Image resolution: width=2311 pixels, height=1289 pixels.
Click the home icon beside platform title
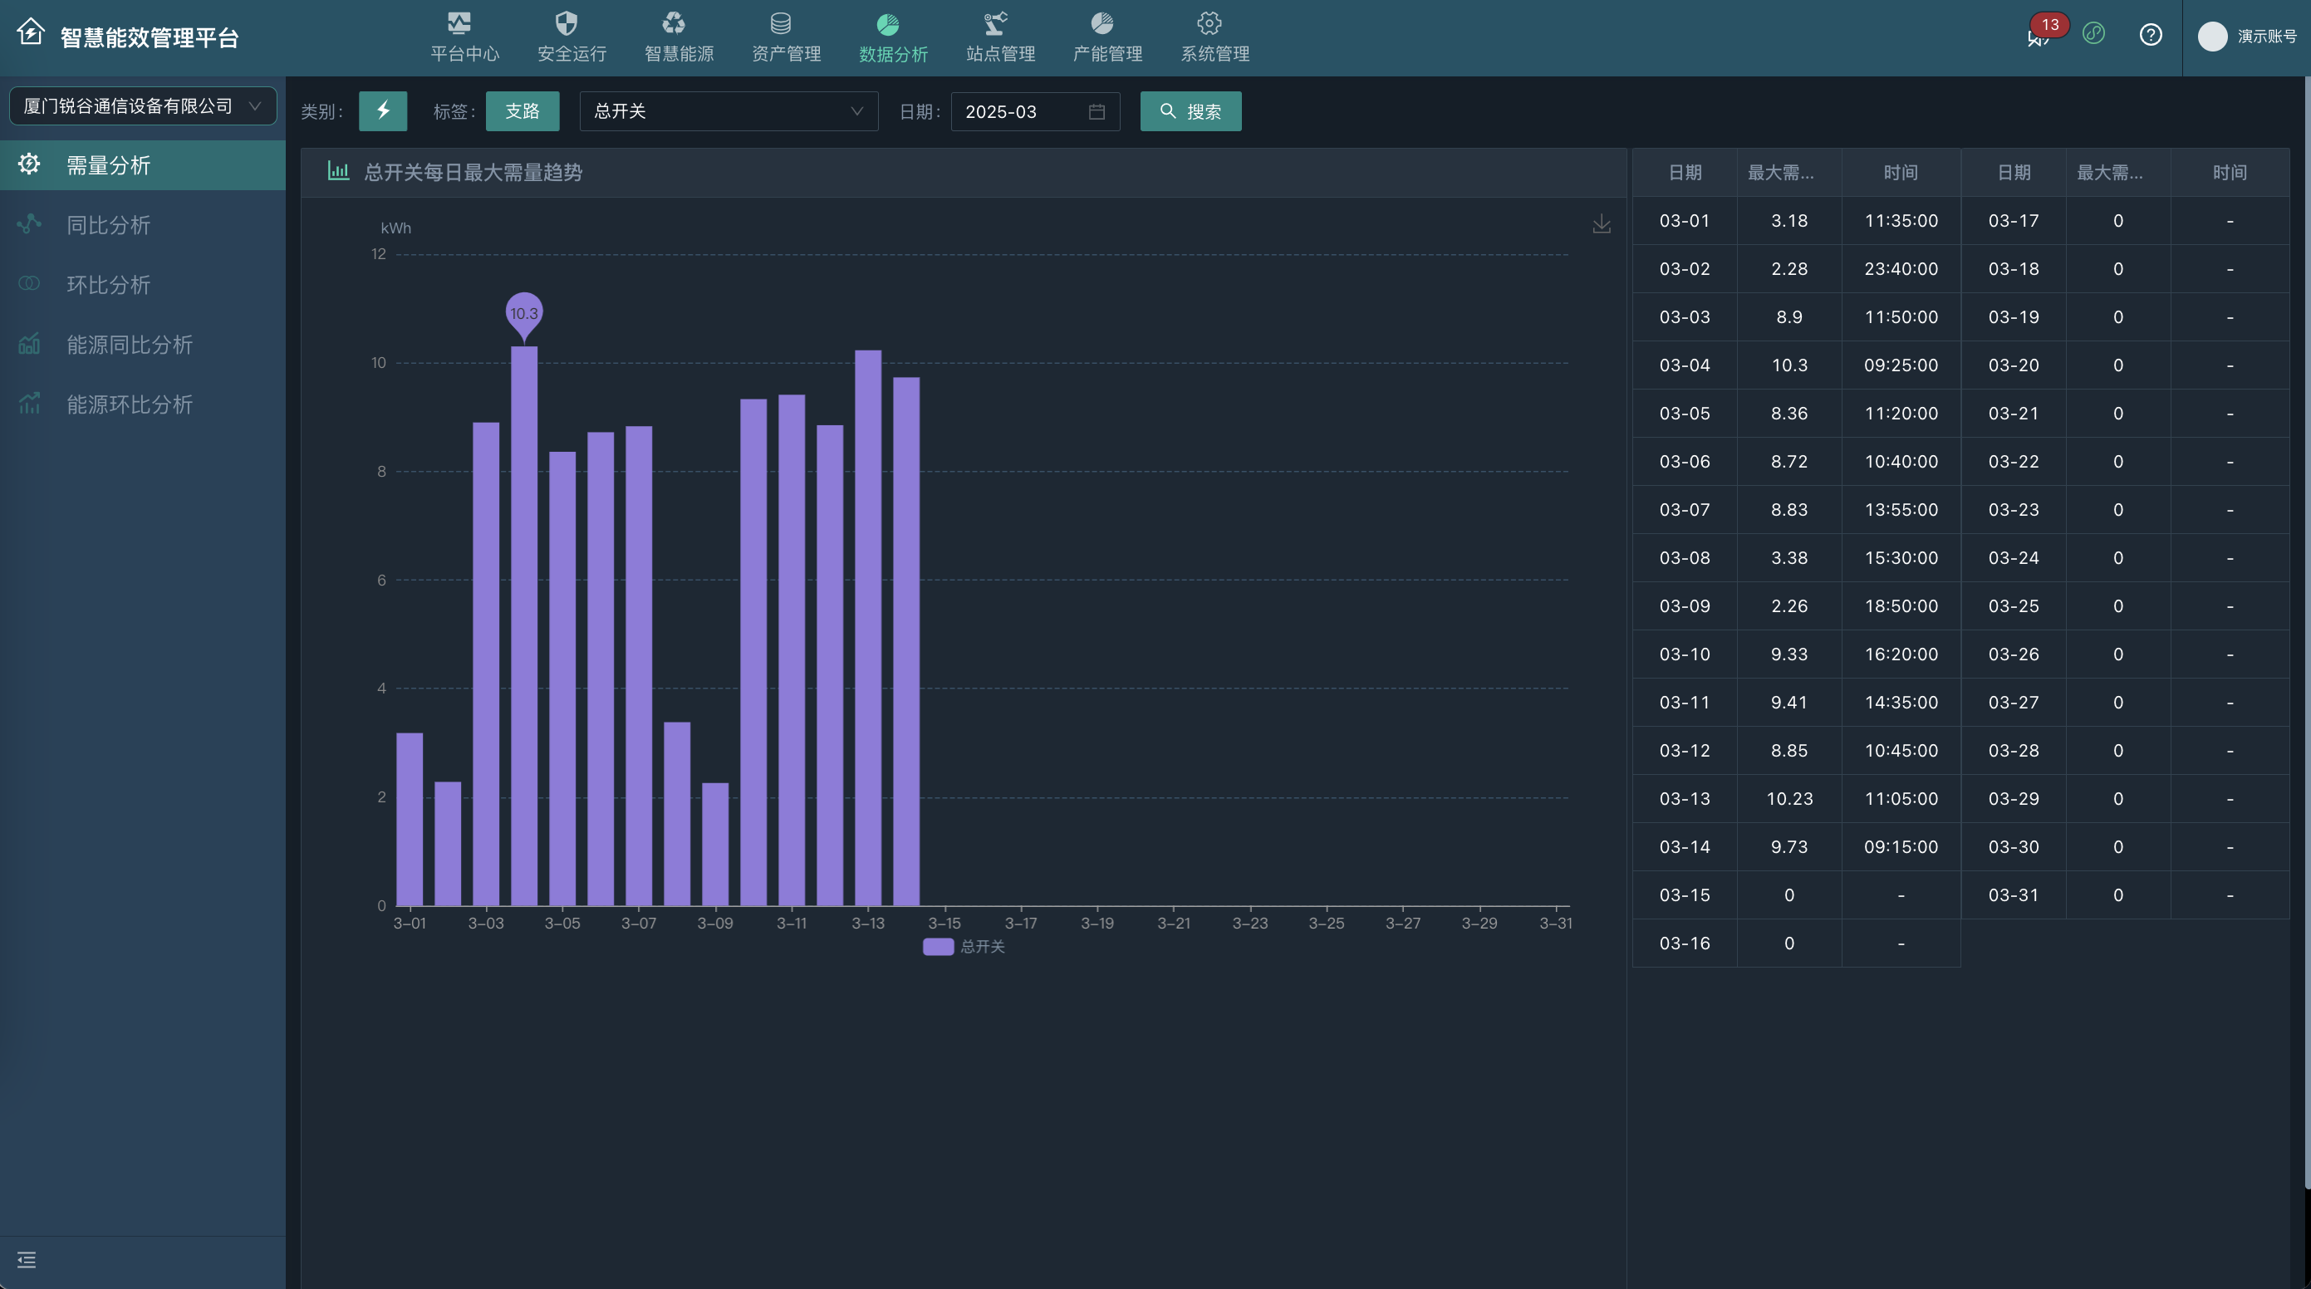[31, 32]
